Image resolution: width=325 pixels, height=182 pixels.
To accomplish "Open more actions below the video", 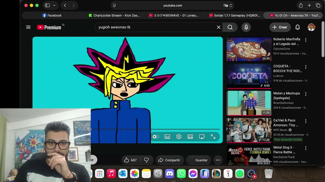I will [218, 160].
